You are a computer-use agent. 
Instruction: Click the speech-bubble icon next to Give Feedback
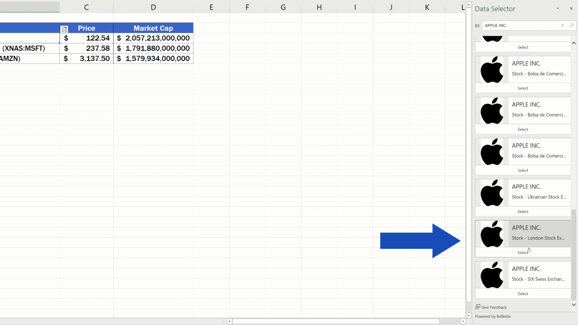[477, 307]
